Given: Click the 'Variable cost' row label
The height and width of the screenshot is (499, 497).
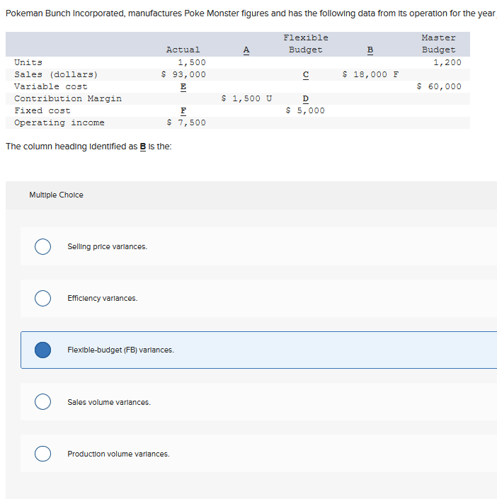Looking at the screenshot, I should pyautogui.click(x=51, y=86).
